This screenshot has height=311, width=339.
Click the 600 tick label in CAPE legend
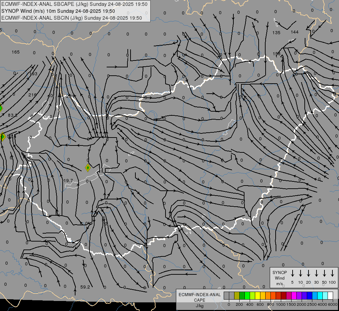260,304
